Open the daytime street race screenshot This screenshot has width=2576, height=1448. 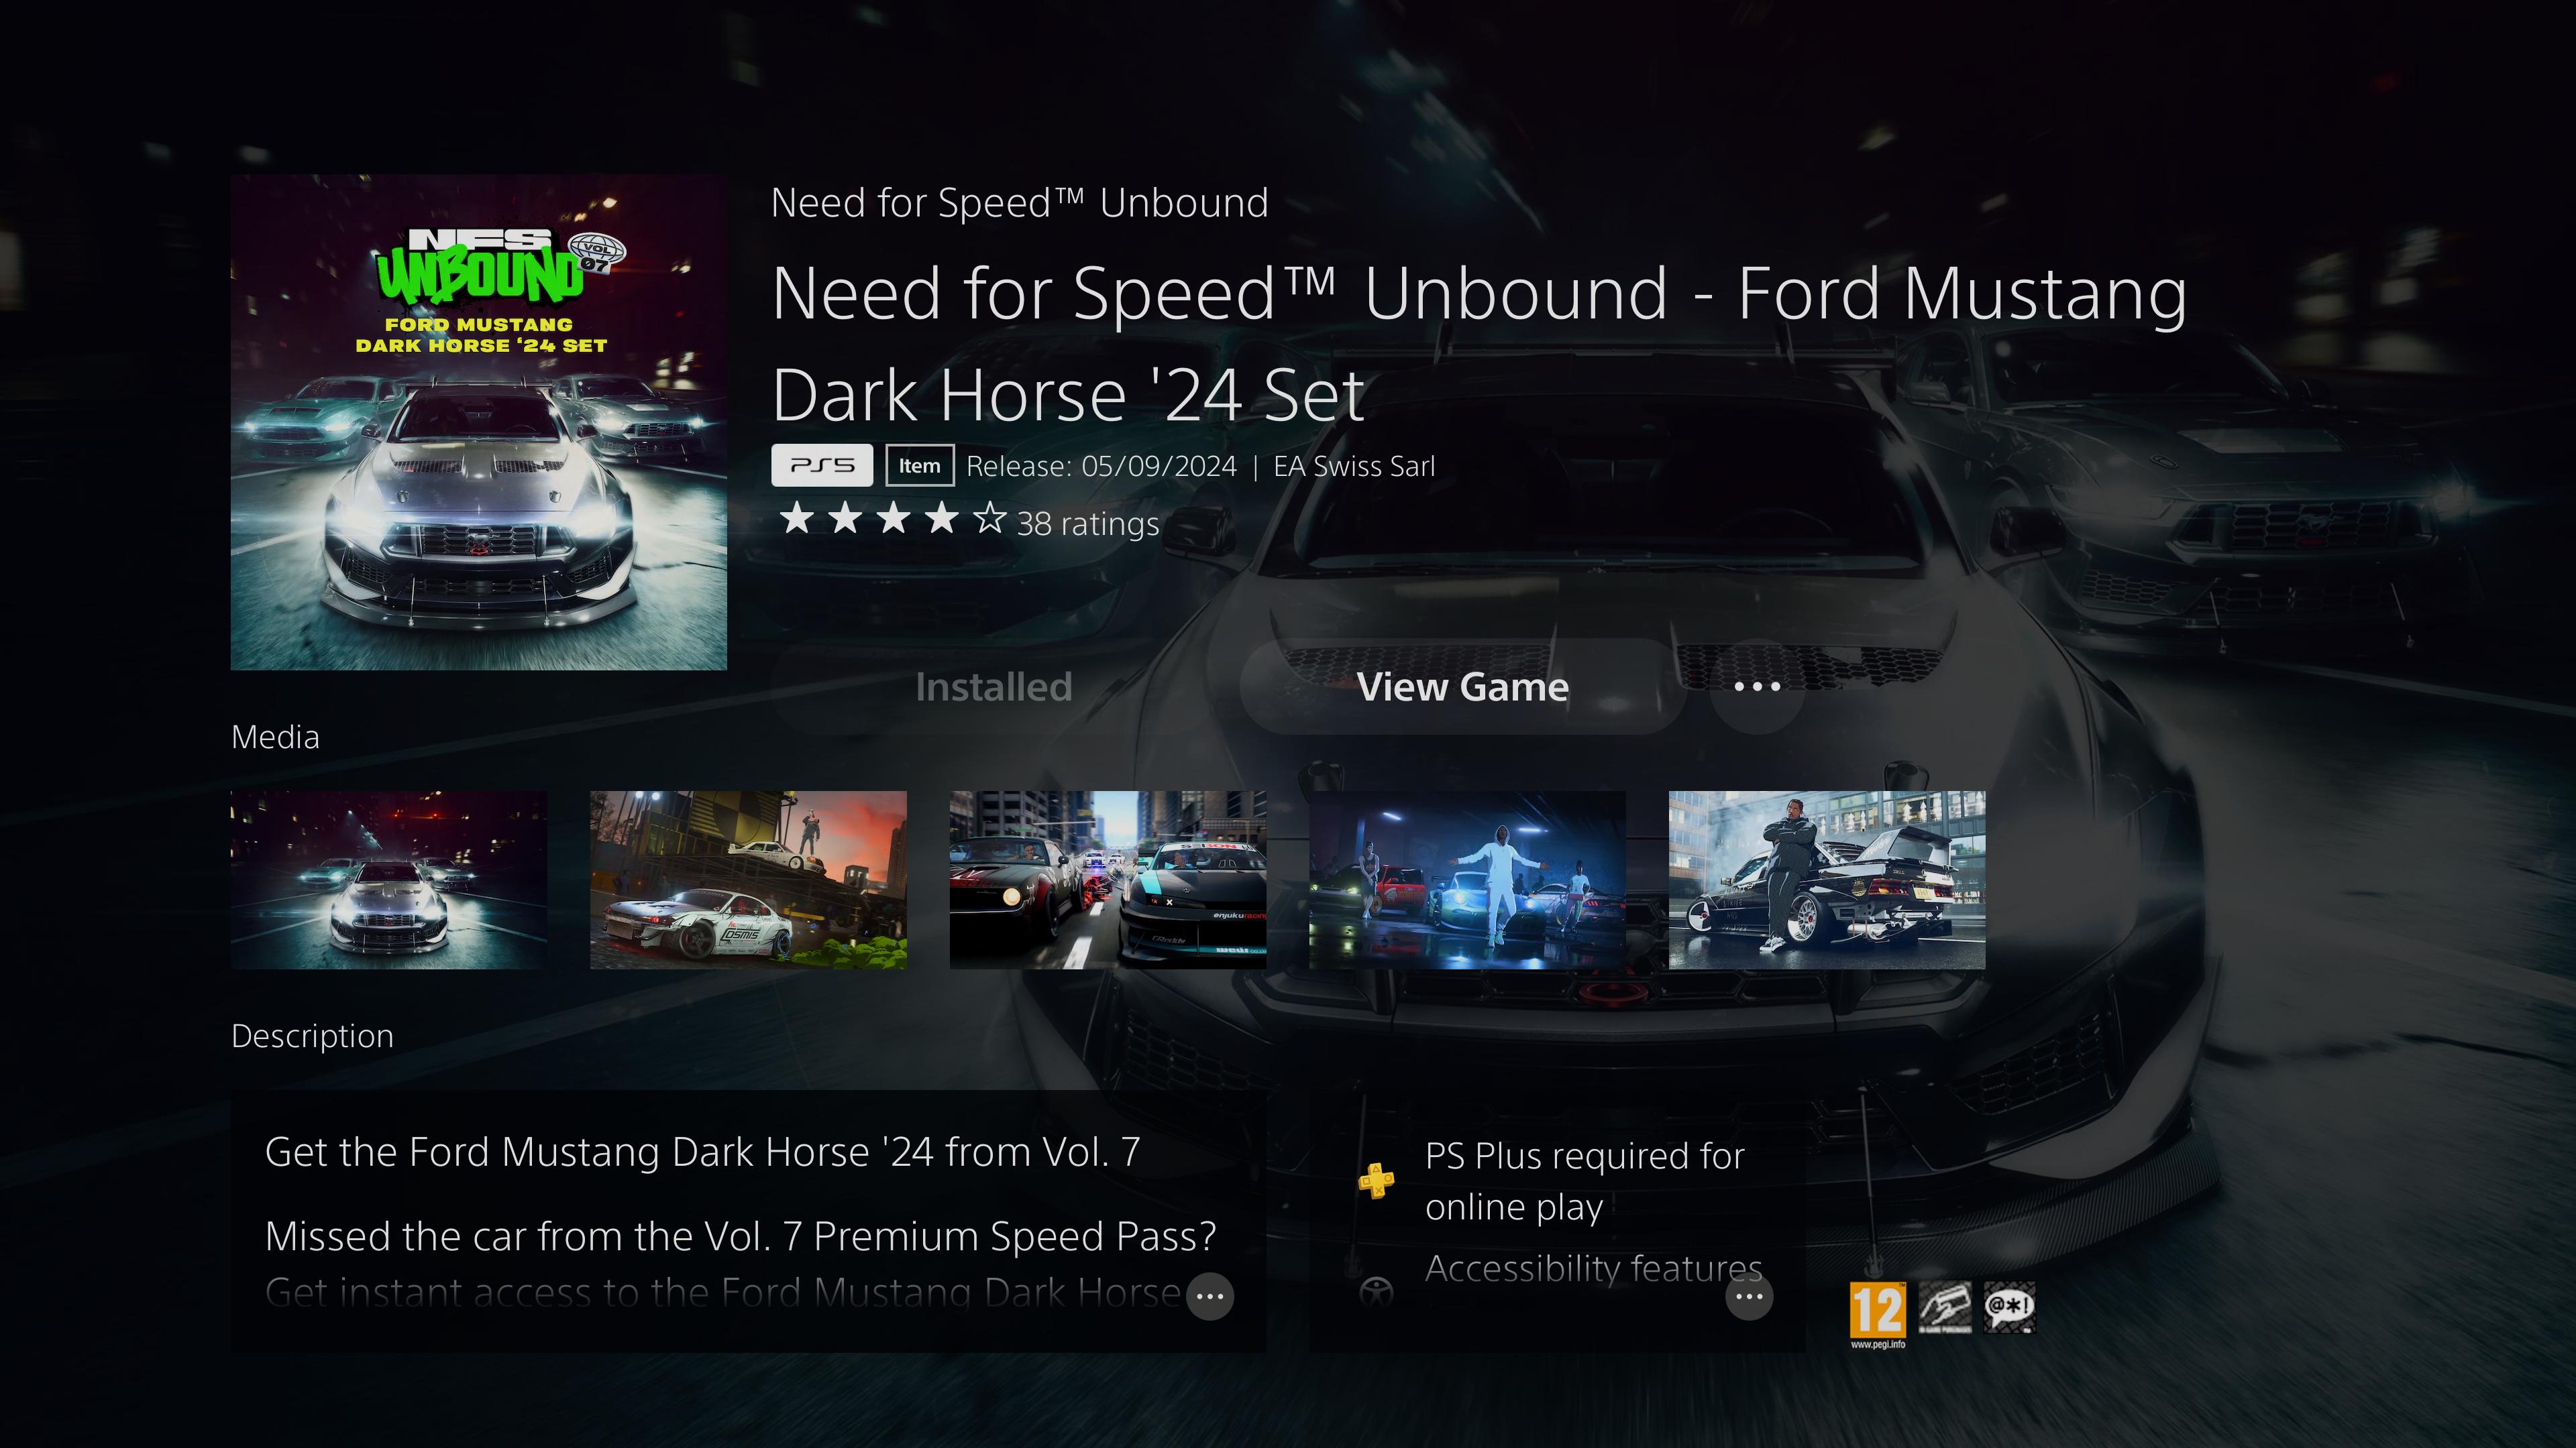pos(1108,880)
